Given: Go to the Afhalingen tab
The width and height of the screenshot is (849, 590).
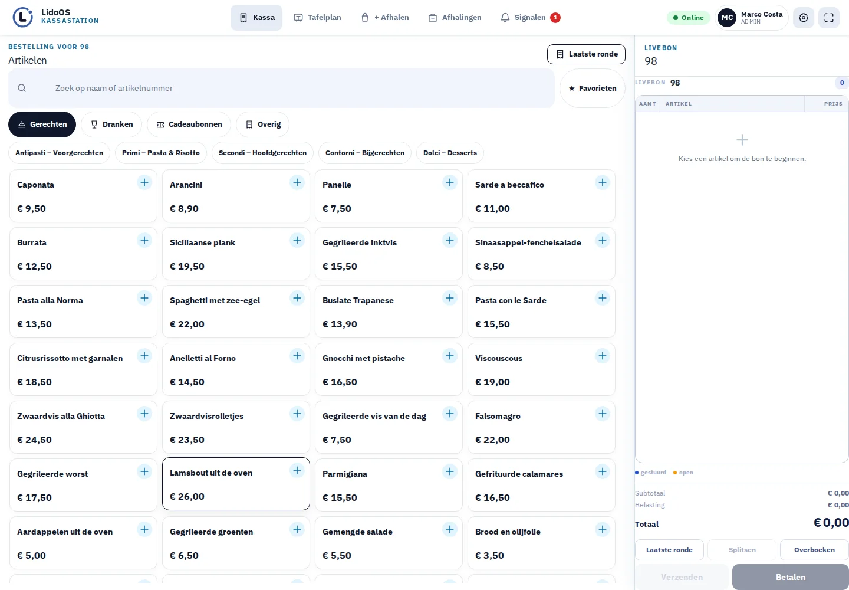Looking at the screenshot, I should (x=455, y=18).
